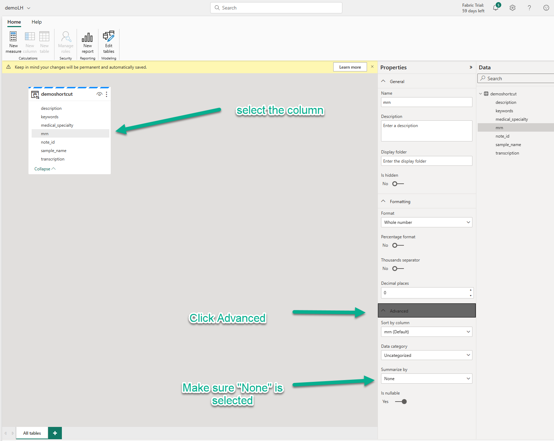Click the New column icon

(x=30, y=37)
